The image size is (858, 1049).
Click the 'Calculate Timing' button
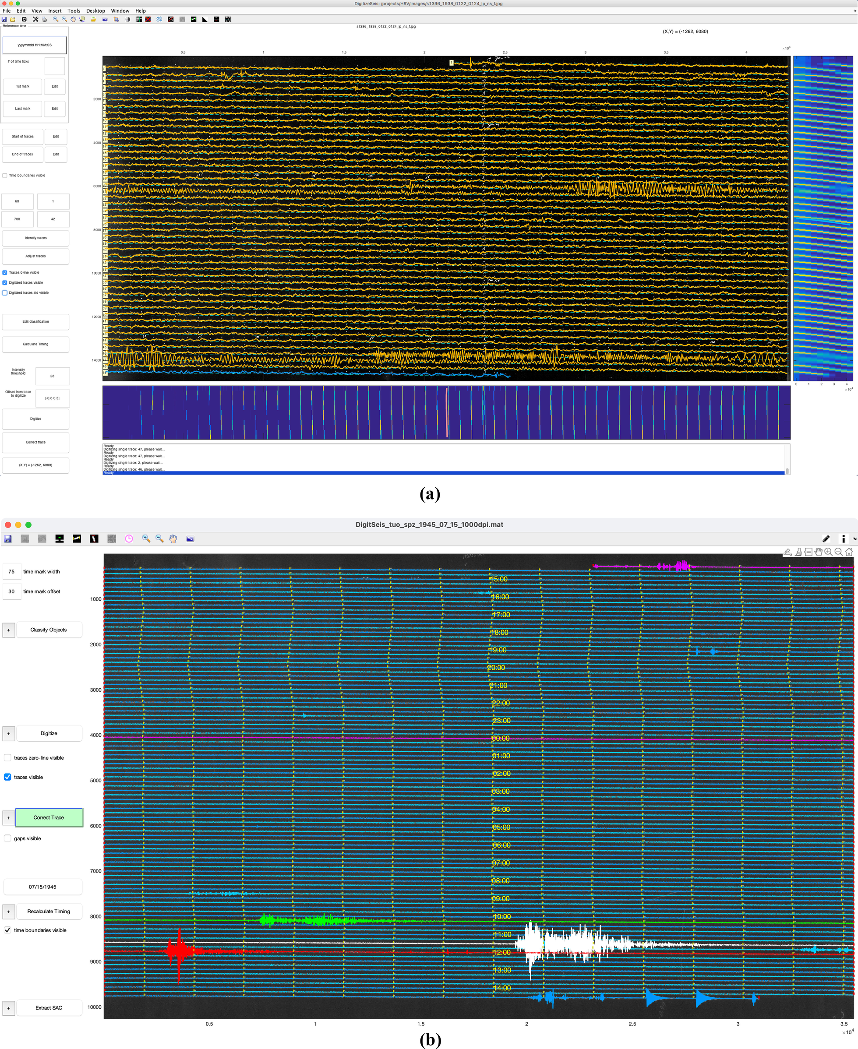click(x=35, y=345)
